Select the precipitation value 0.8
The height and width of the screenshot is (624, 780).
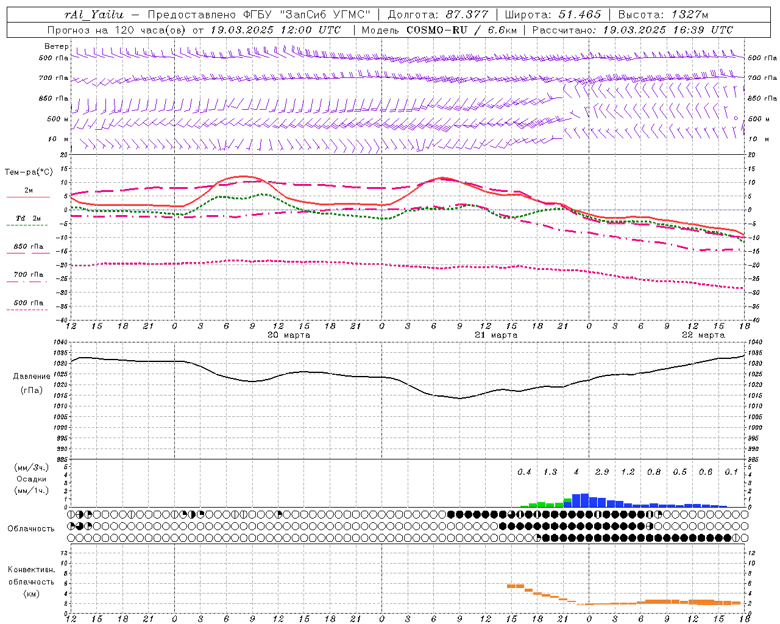pos(654,472)
